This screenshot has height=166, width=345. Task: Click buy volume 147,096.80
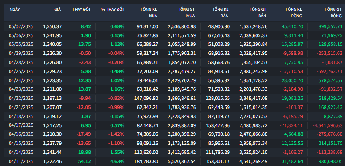(x=146, y=98)
